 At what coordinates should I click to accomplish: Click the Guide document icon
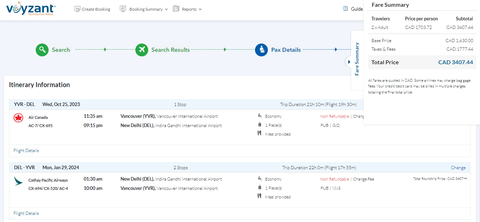tap(345, 9)
